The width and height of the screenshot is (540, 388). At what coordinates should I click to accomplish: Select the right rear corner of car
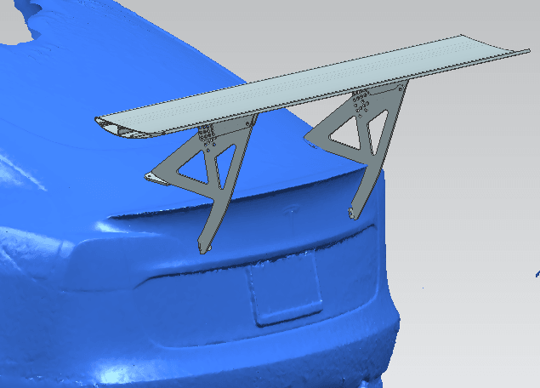coord(383,281)
